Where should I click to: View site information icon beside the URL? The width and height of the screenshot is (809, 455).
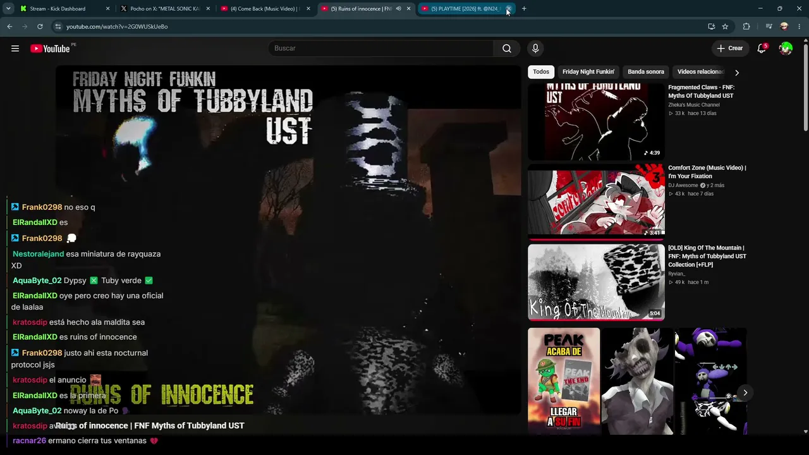[58, 27]
